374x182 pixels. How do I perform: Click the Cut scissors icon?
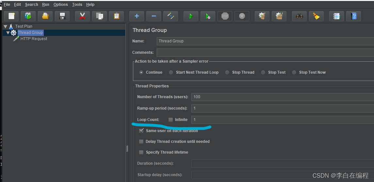pyautogui.click(x=82, y=16)
